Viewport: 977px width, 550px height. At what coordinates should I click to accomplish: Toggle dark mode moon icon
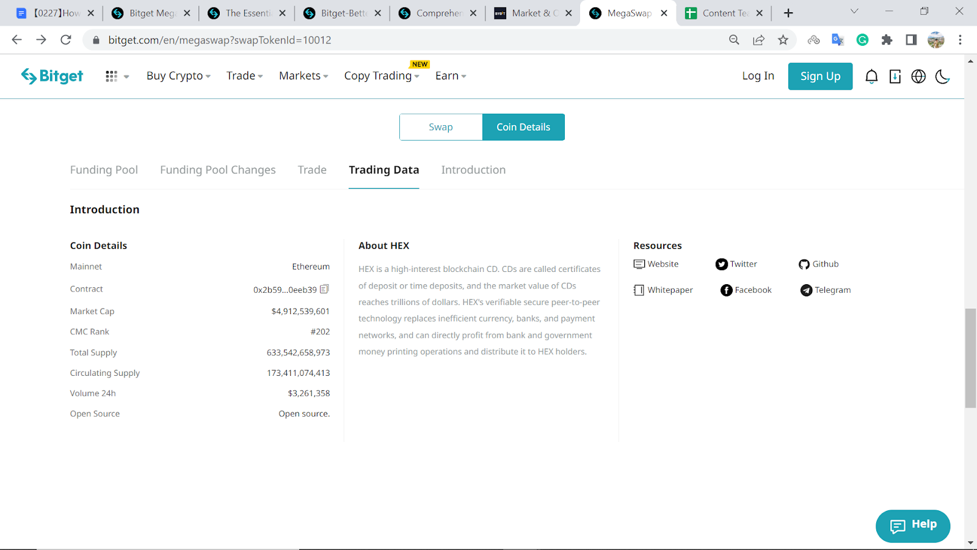[942, 76]
